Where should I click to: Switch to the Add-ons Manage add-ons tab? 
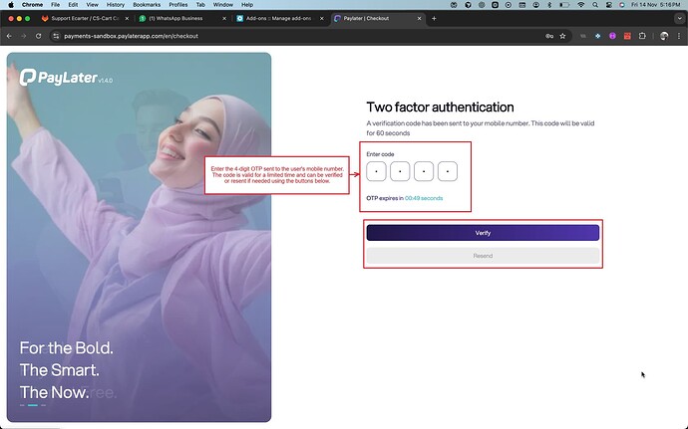point(280,18)
